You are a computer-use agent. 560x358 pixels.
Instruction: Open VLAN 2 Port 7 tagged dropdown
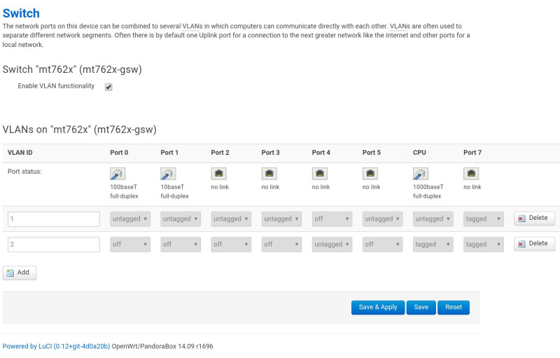click(484, 245)
